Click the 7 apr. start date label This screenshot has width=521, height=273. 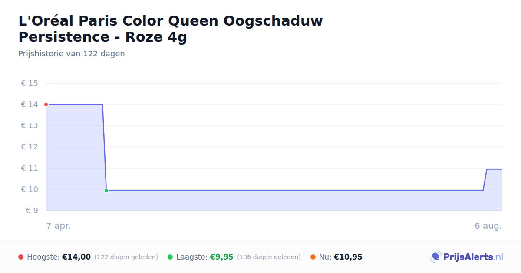(58, 226)
